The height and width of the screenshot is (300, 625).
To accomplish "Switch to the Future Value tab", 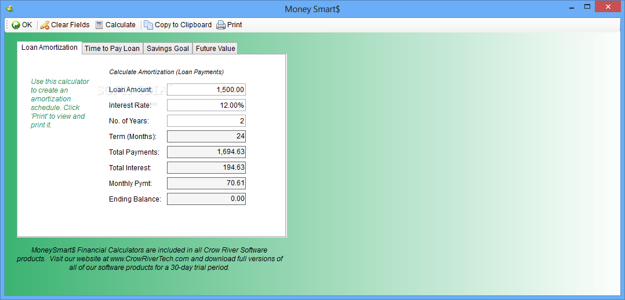I will point(215,49).
